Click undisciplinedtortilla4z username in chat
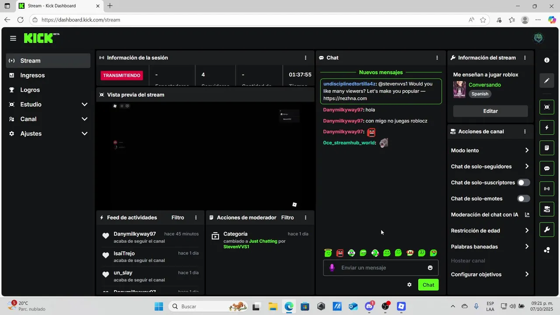The image size is (560, 315). click(x=350, y=84)
